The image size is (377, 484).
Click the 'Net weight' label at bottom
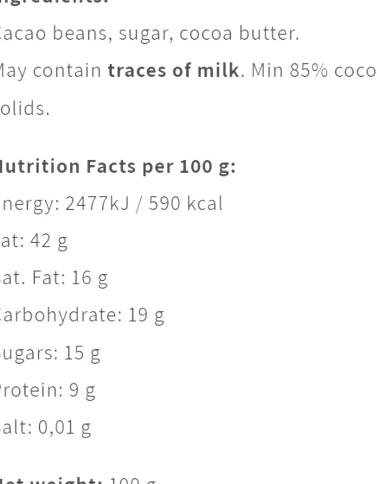click(x=50, y=480)
